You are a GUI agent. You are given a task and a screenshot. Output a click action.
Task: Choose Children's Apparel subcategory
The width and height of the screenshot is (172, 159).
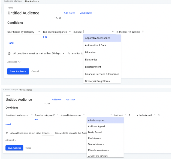pos(105,126)
